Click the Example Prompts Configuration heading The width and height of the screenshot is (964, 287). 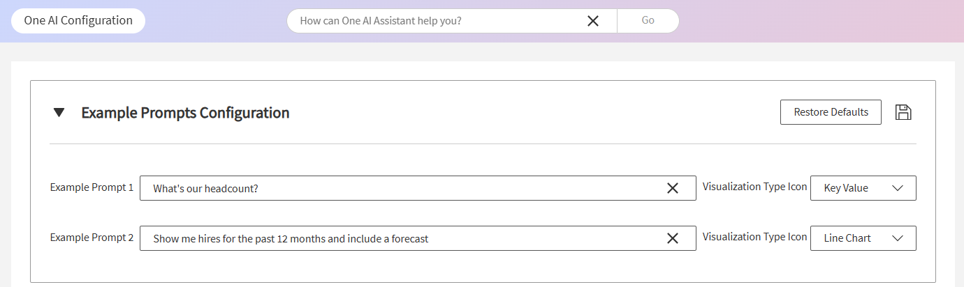185,112
